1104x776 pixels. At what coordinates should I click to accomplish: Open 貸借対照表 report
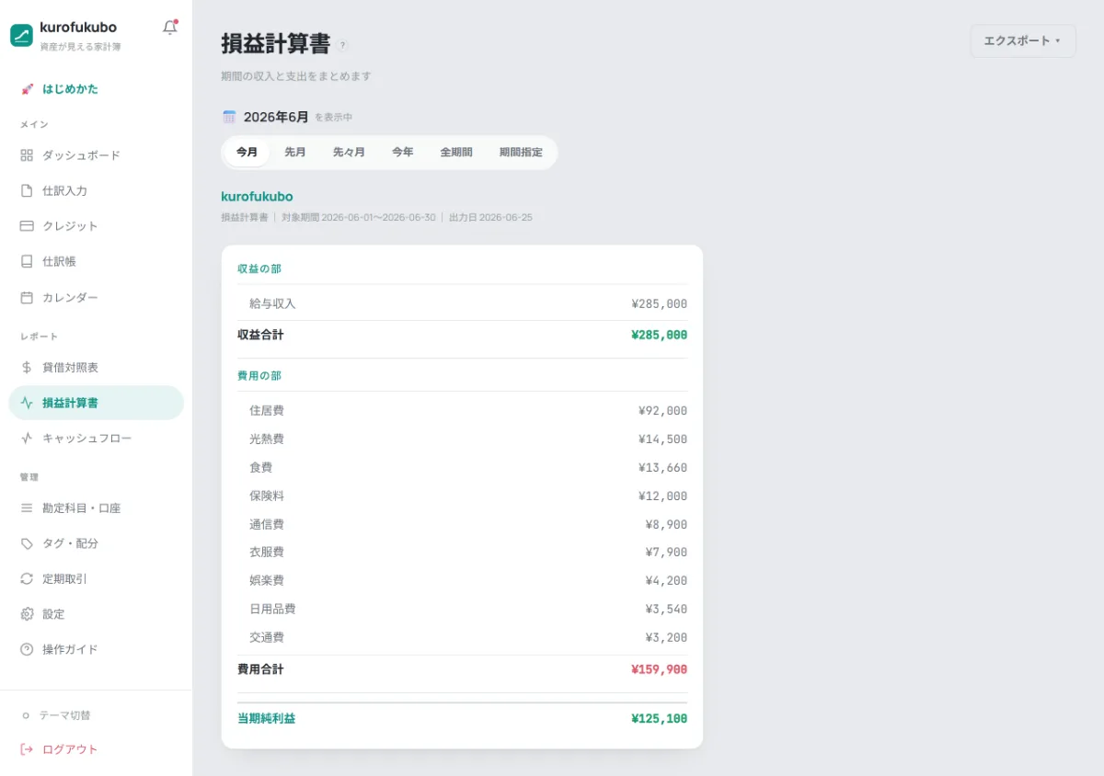point(97,368)
